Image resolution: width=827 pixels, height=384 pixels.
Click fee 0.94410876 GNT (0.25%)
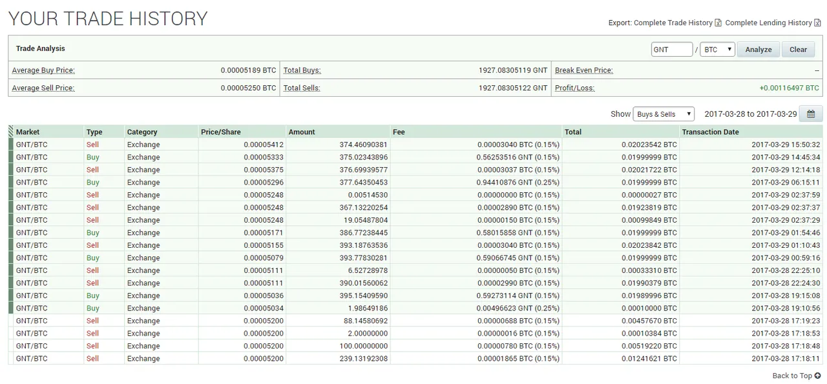(518, 183)
